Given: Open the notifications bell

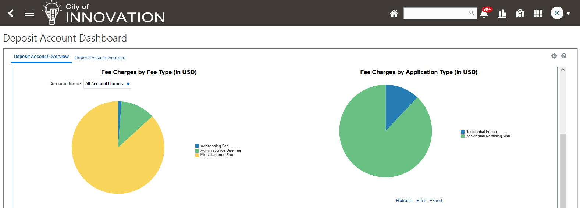Looking at the screenshot, I should pyautogui.click(x=484, y=14).
